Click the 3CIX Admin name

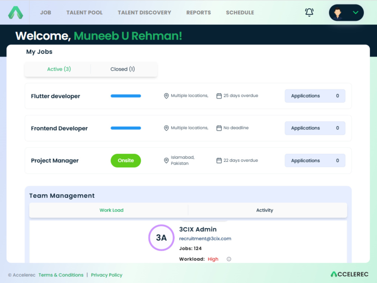click(198, 229)
